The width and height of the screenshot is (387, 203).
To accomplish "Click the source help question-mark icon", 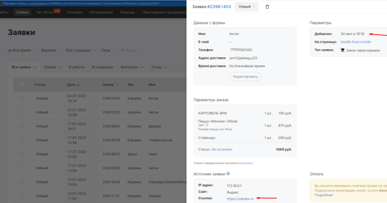I will [x=228, y=174].
